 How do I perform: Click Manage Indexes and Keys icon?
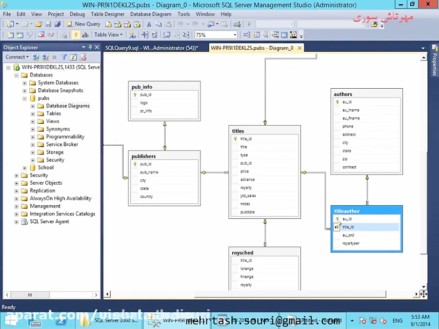pos(256,35)
